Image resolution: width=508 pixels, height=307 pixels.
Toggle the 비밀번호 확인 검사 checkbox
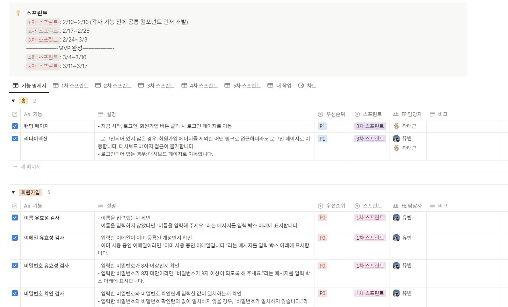15,293
